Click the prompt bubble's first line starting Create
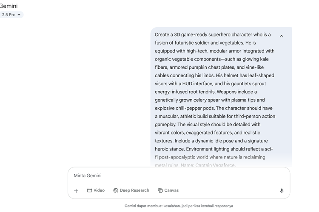Image resolution: width=319 pixels, height=212 pixels. [x=213, y=35]
